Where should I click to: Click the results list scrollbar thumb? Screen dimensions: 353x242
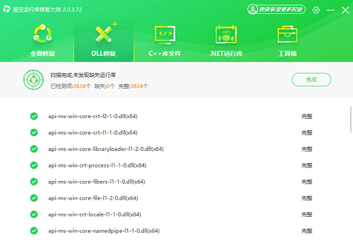coord(351,120)
